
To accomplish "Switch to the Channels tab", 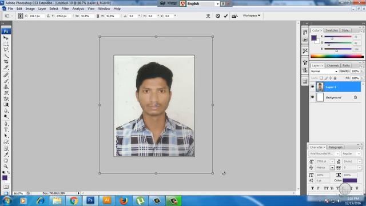I will tap(332, 65).
